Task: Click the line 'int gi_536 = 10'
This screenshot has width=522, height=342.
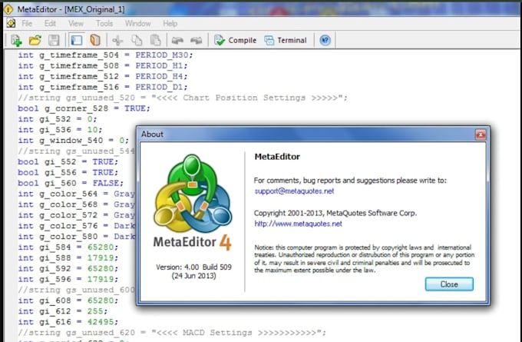Action: (60, 130)
